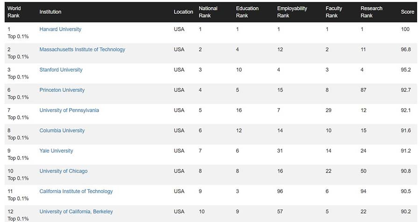This screenshot has height=222, width=420.
Task: Open the Columbia University link
Action: pyautogui.click(x=62, y=131)
